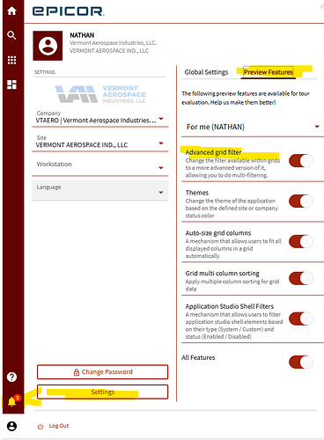324x440 pixels.
Task: Toggle Application Studio Shell Filters switch
Action: coord(301,319)
